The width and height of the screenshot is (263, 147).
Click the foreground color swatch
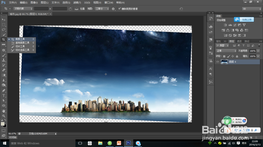coord(3,124)
